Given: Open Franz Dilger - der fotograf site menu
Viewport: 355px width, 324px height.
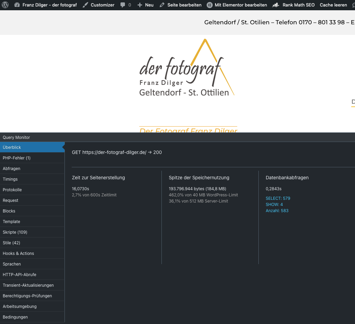Looking at the screenshot, I should tap(49, 5).
